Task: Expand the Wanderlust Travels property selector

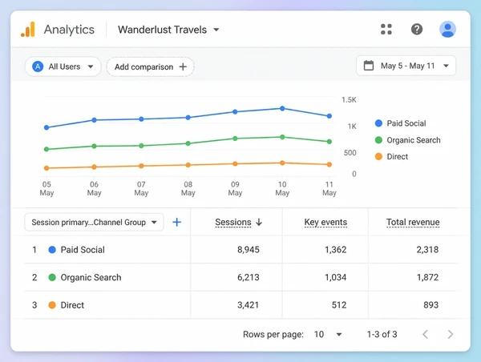Action: tap(168, 30)
